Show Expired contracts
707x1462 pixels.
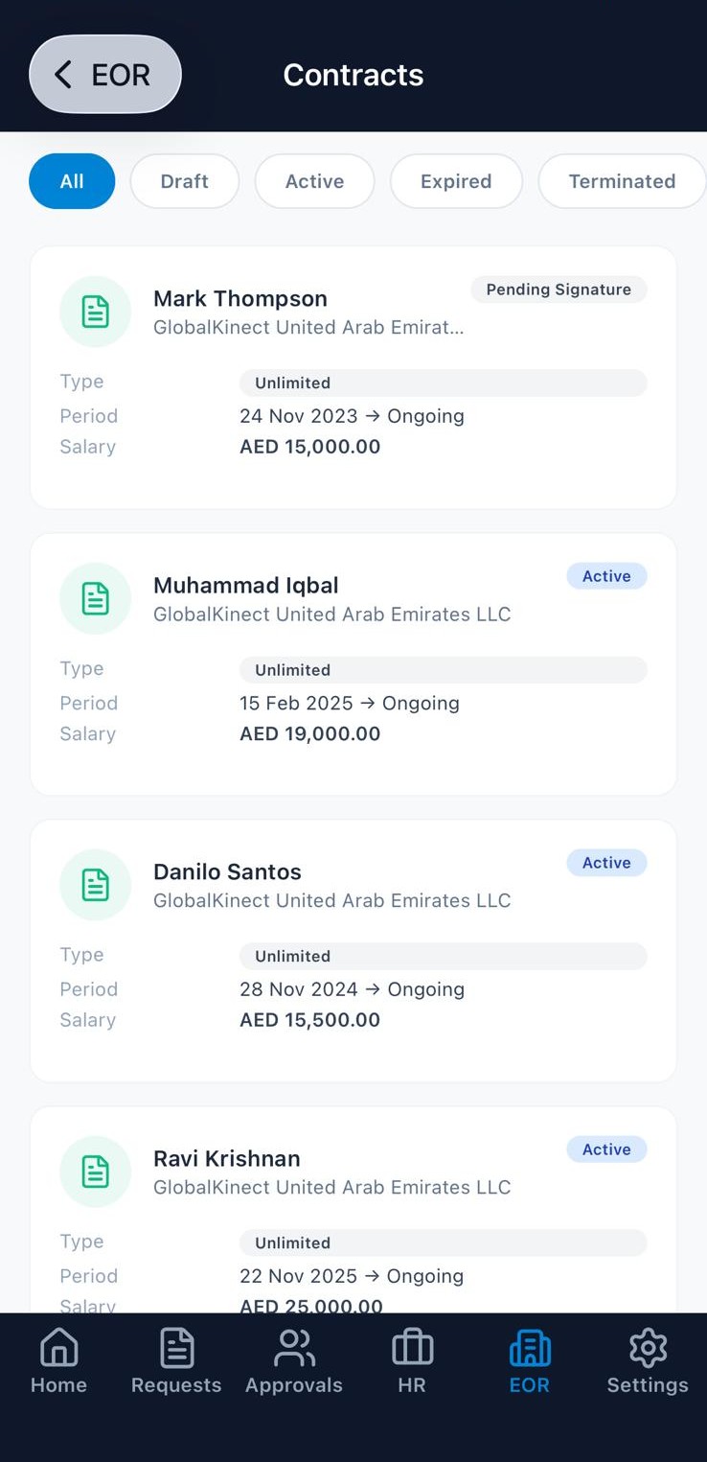click(456, 181)
